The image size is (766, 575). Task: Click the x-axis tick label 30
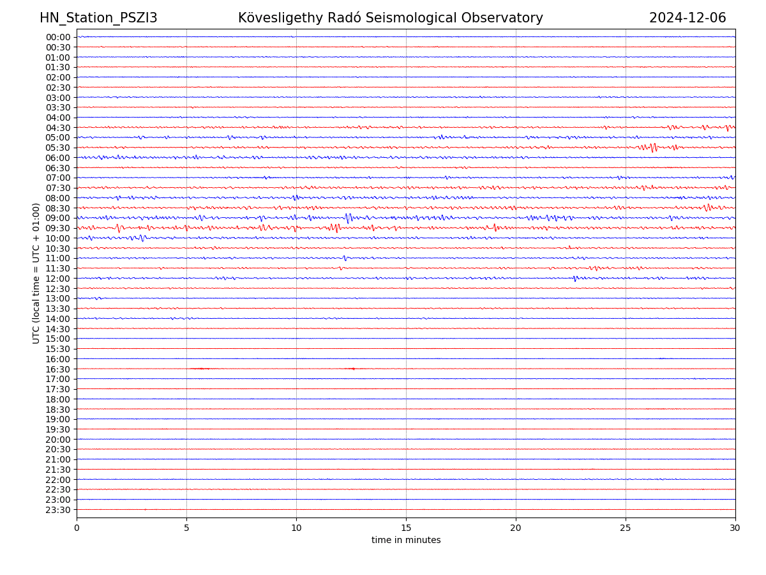tap(735, 528)
